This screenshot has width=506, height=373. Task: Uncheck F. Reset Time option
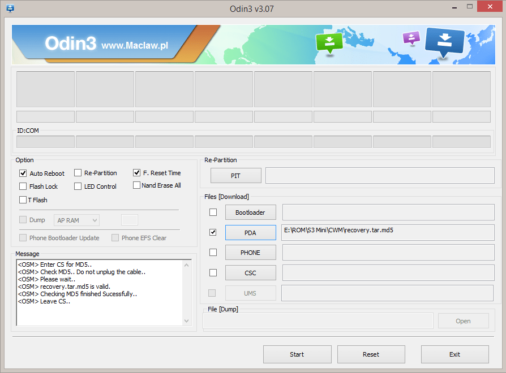tap(136, 173)
